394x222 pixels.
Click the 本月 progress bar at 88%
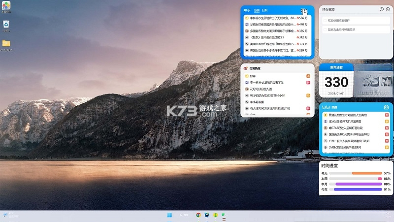point(356,184)
